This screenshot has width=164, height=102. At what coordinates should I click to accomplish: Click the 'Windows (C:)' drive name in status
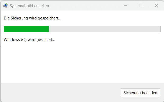pos(15,40)
